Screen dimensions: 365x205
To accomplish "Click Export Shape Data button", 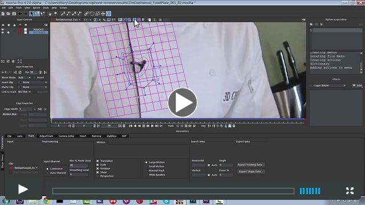I will tap(250, 171).
